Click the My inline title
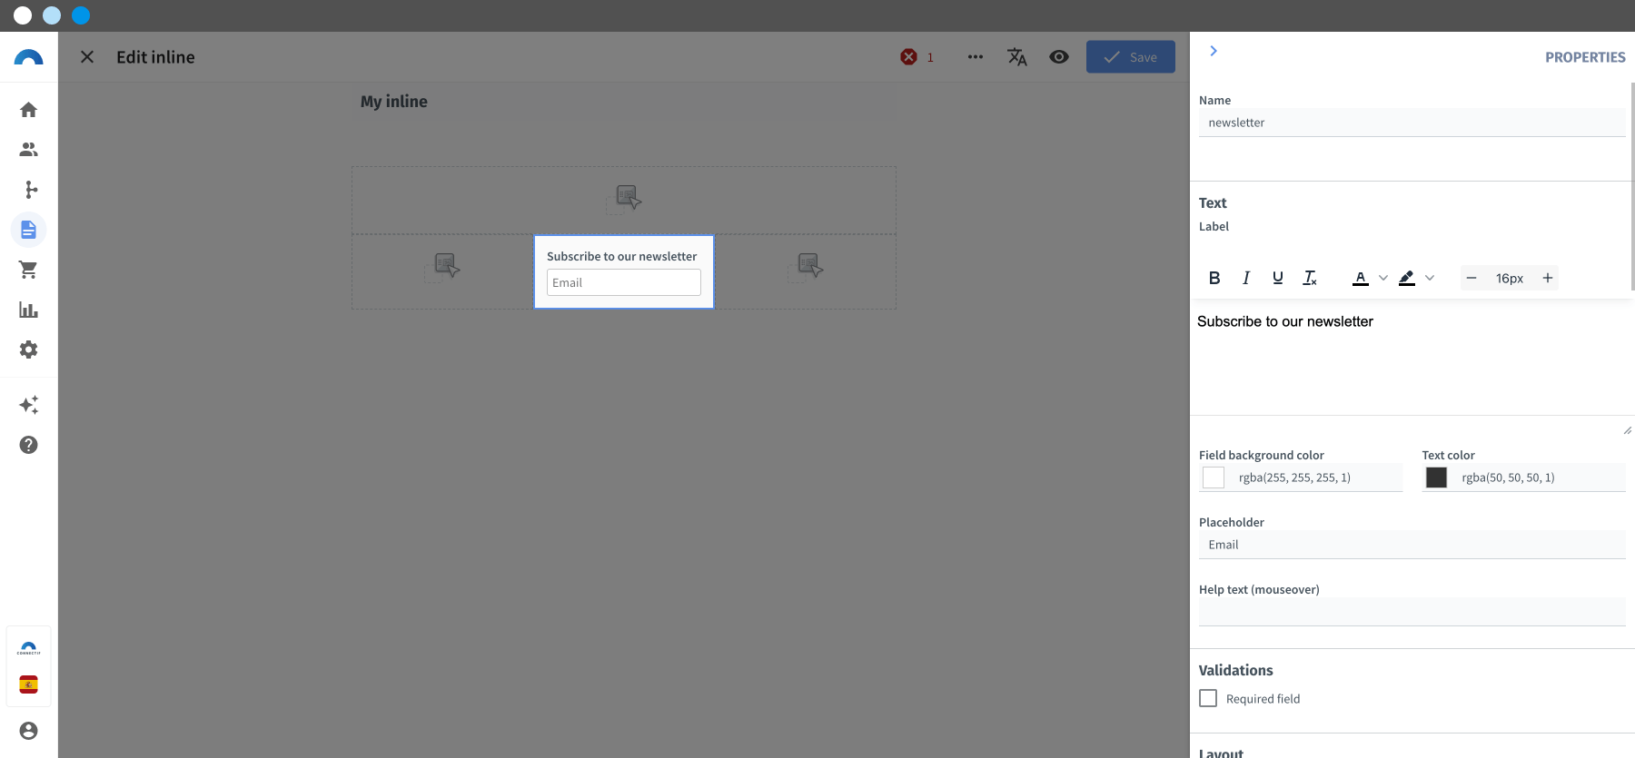1635x758 pixels. (x=394, y=102)
